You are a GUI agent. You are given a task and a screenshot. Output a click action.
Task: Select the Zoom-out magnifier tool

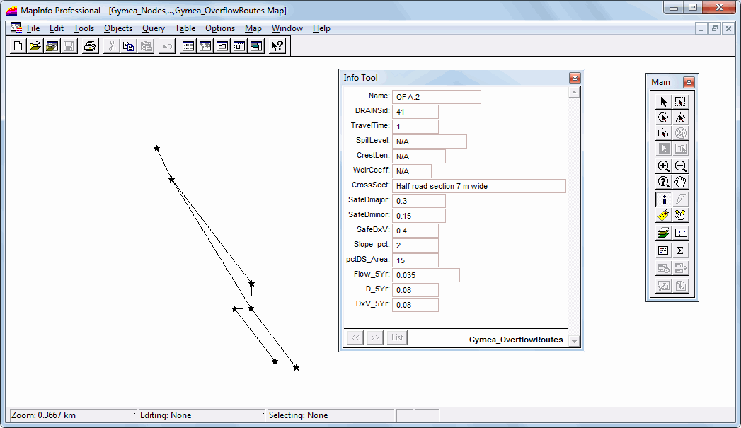[x=680, y=166]
